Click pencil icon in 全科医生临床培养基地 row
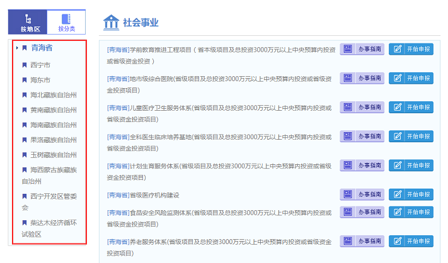Viewport: 448px width, 263px height. click(x=398, y=136)
